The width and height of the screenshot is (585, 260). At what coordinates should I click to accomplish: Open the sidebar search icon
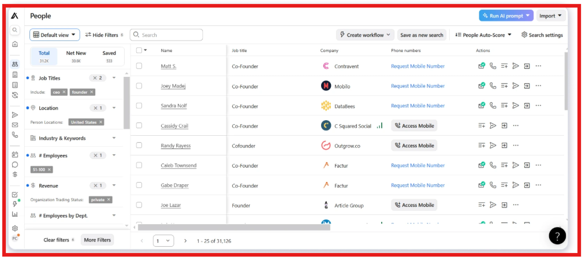tap(15, 30)
